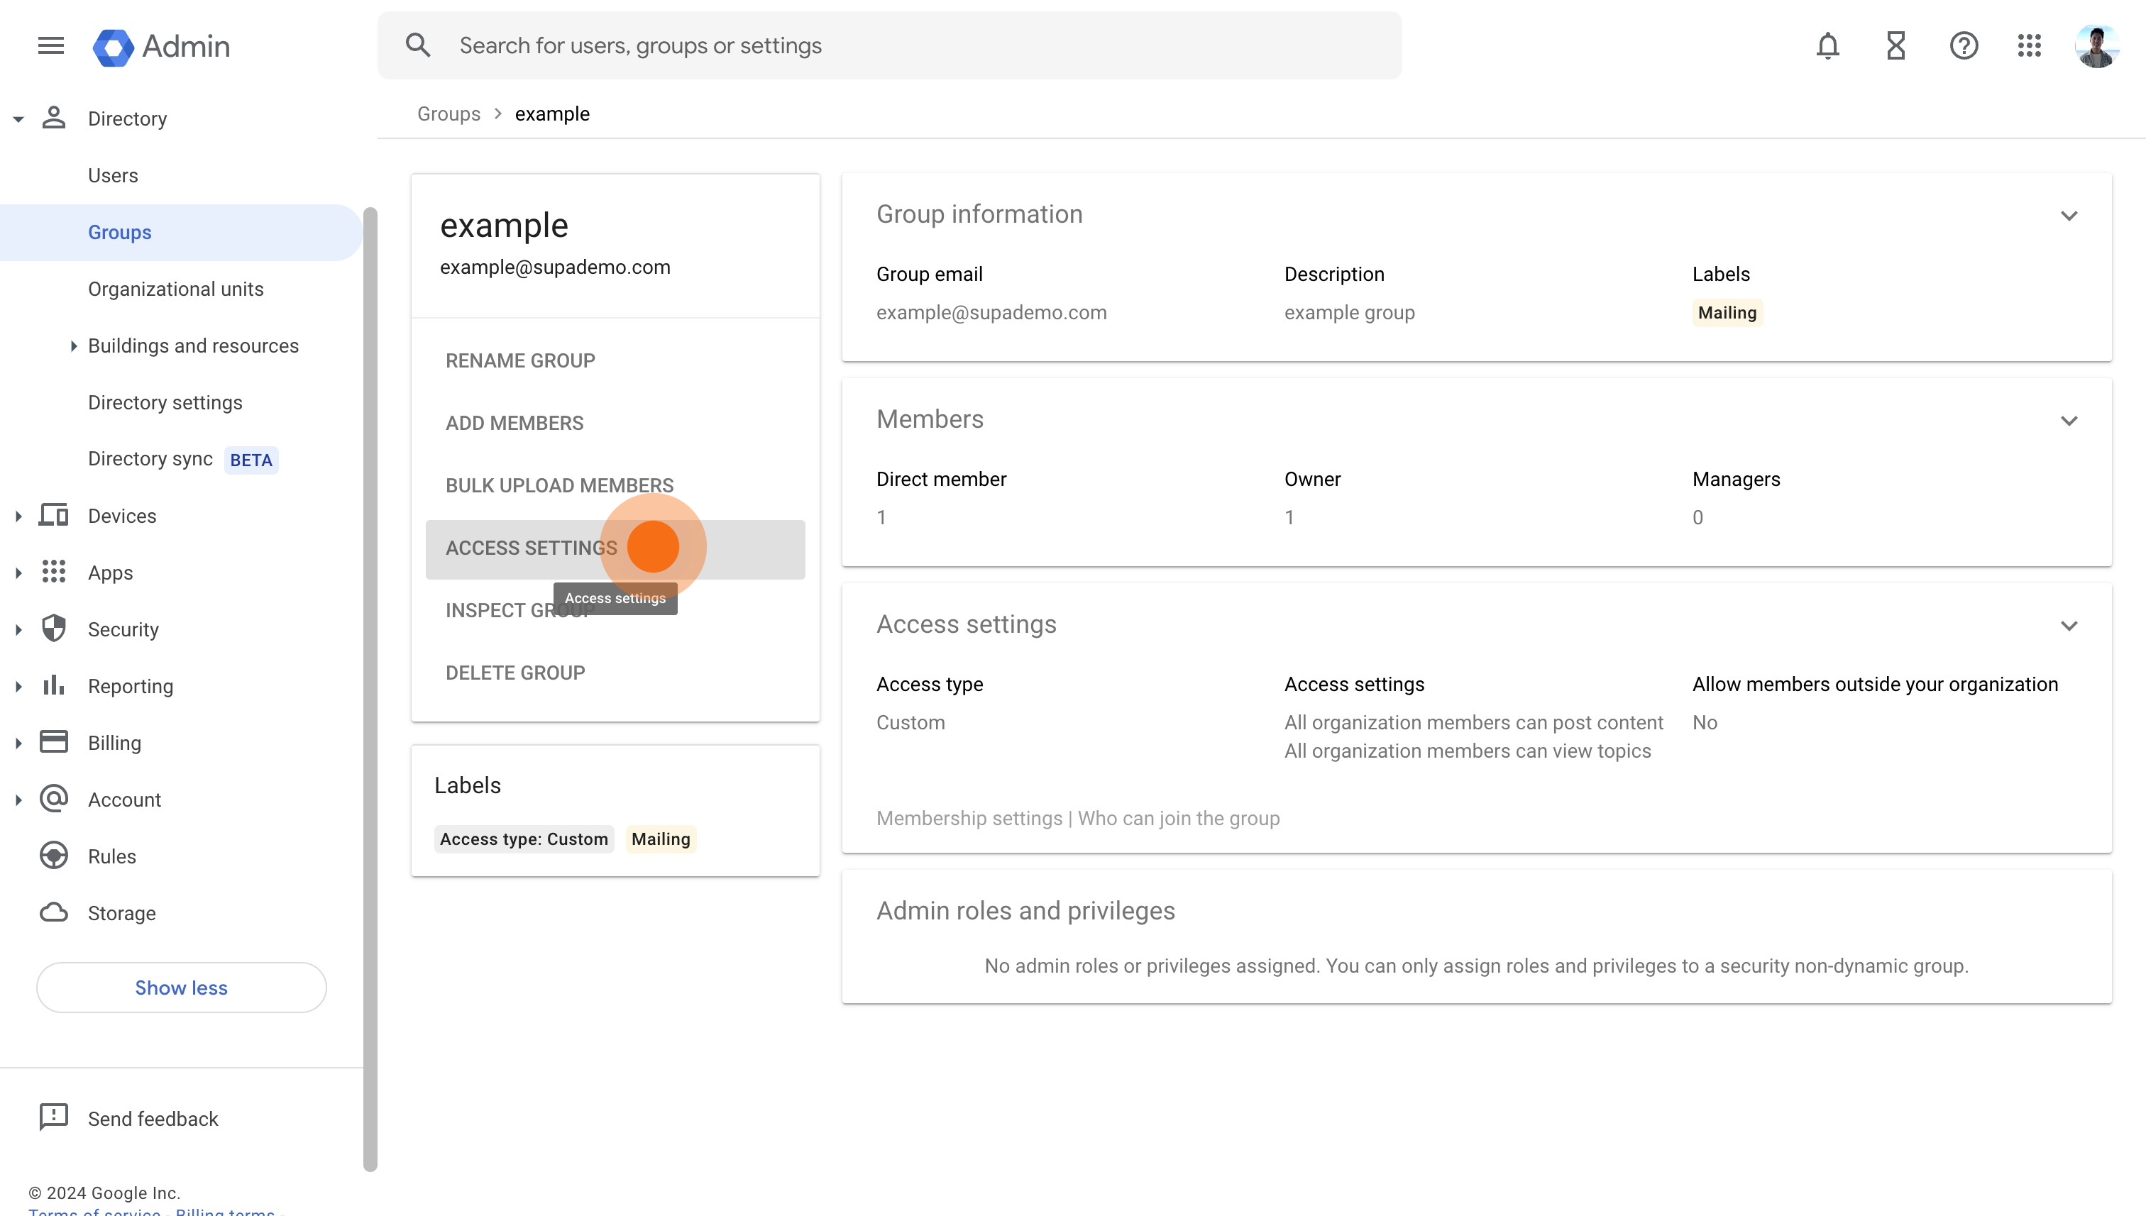The image size is (2146, 1216).
Task: Click the Show less button
Action: point(181,987)
